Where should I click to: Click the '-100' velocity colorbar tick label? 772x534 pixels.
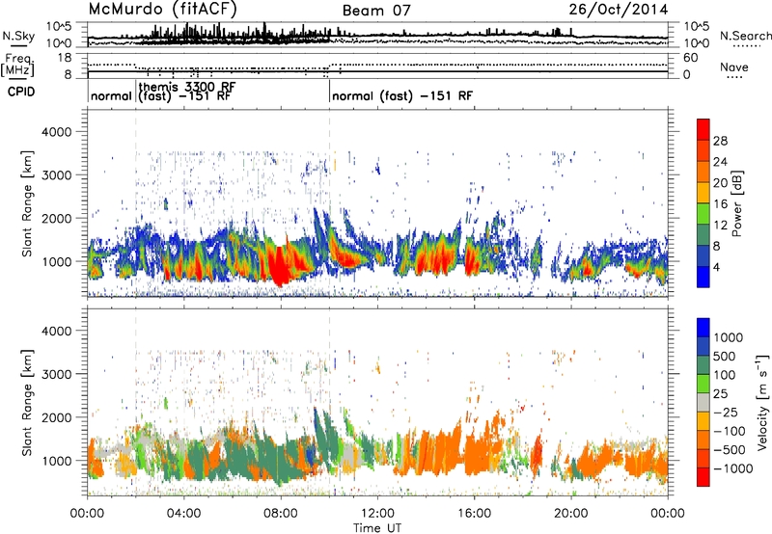coord(730,431)
